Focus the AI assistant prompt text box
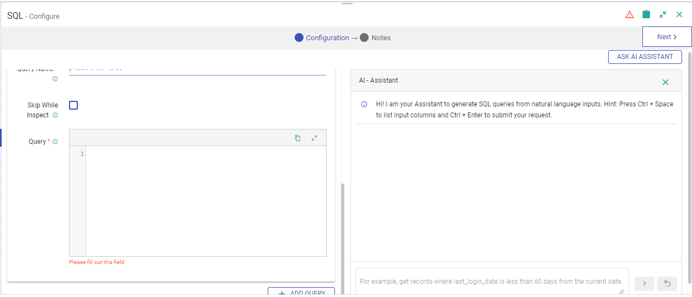Screen dimensions: 692x297 tap(492, 282)
